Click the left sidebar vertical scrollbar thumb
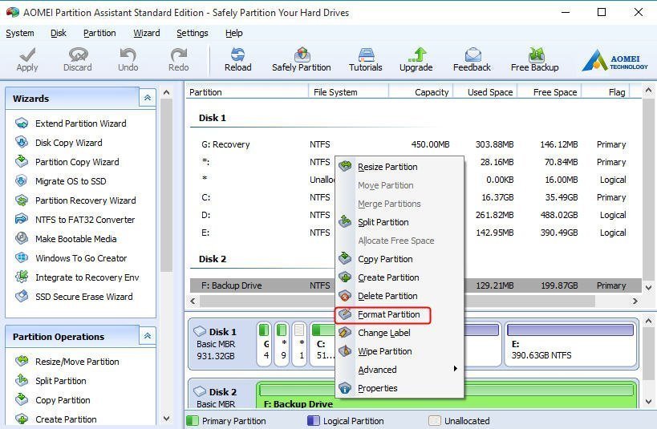Screen dimensions: 657x429 [x=166, y=184]
